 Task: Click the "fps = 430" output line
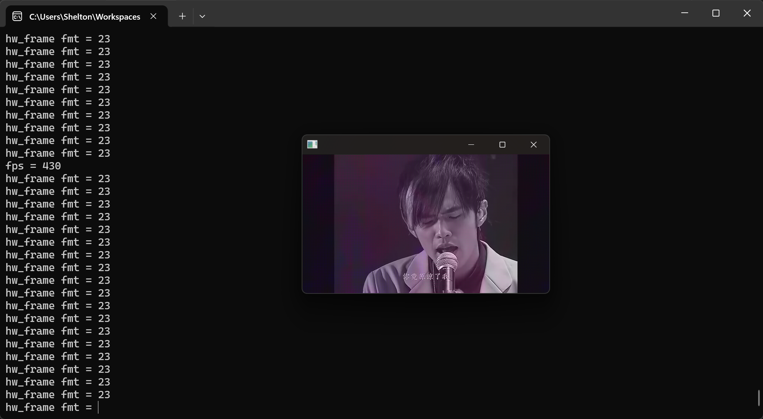coord(33,166)
